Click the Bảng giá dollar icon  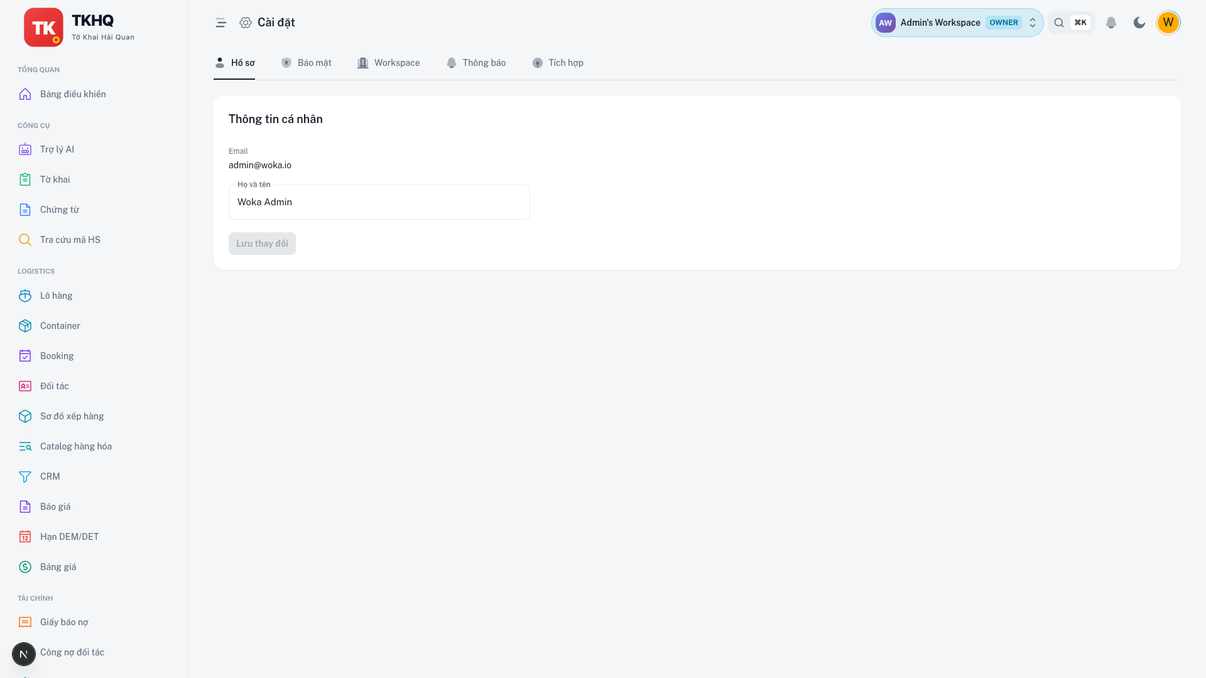click(25, 567)
